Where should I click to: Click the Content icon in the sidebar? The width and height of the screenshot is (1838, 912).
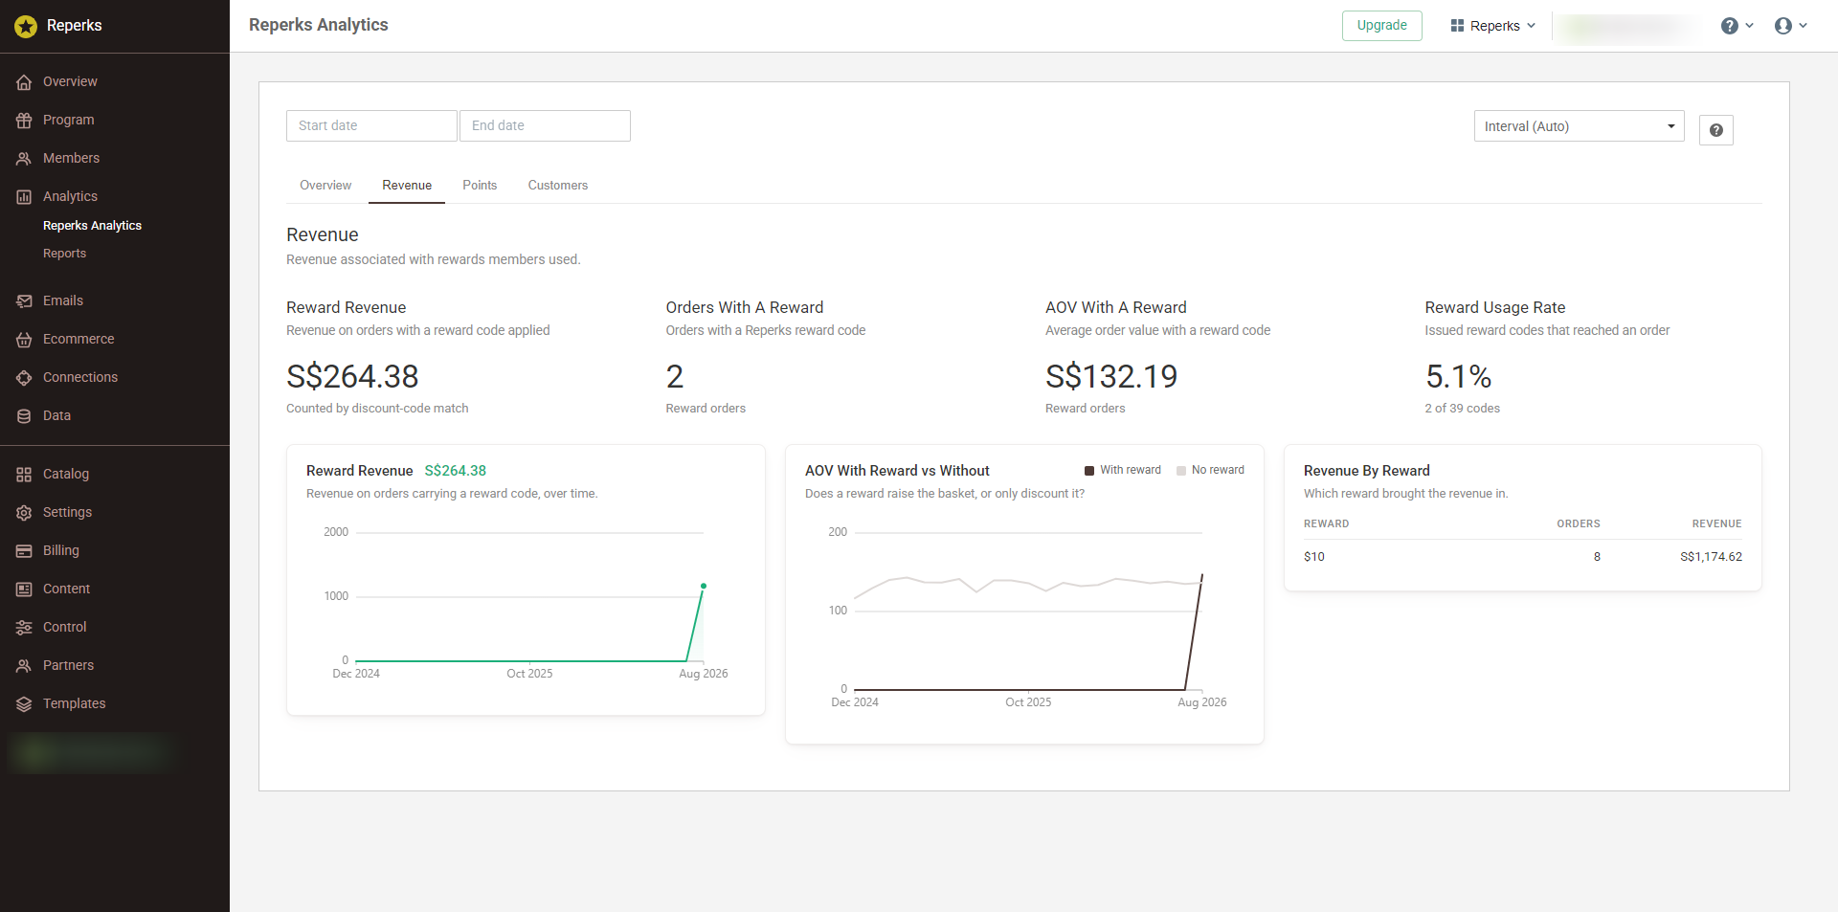[24, 589]
